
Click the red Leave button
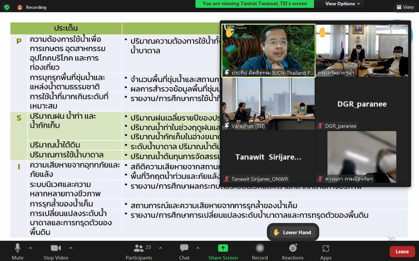tap(402, 251)
